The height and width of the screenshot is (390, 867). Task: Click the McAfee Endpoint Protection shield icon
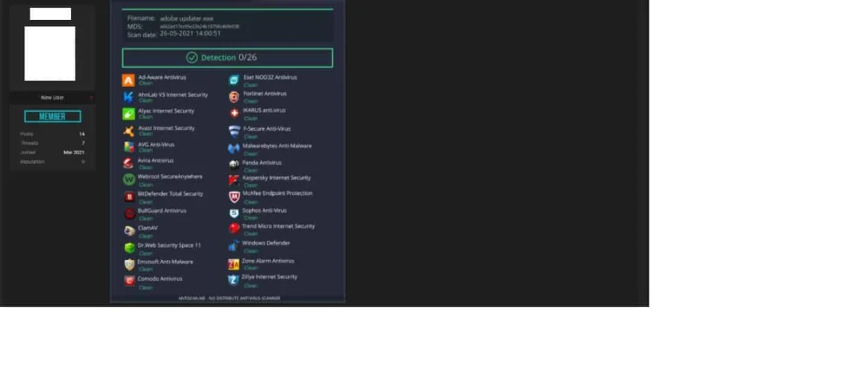click(x=234, y=197)
